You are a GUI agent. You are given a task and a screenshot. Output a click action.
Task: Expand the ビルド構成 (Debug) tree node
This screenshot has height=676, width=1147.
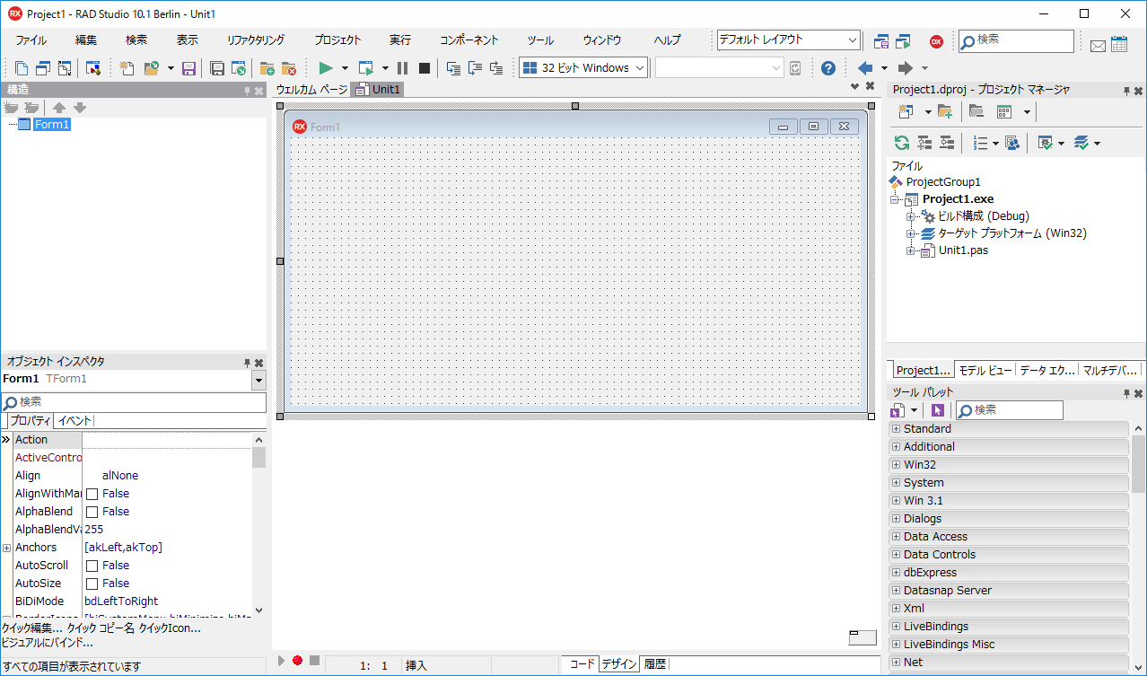[911, 216]
